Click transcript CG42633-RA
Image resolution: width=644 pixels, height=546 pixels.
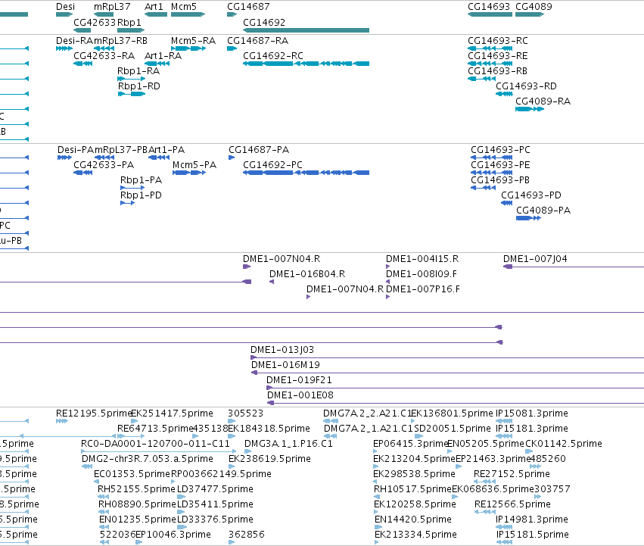click(x=82, y=64)
